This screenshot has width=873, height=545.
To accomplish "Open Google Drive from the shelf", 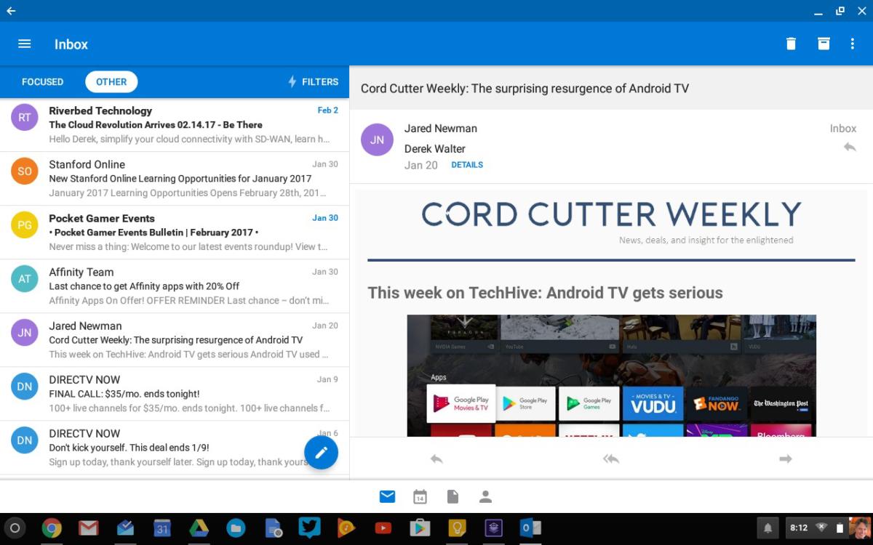I will pyautogui.click(x=199, y=528).
